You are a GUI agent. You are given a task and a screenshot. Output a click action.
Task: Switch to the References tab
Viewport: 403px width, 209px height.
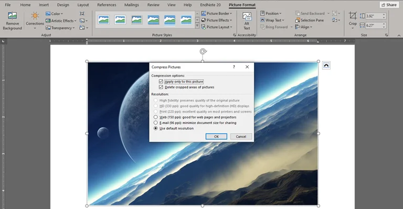point(107,5)
